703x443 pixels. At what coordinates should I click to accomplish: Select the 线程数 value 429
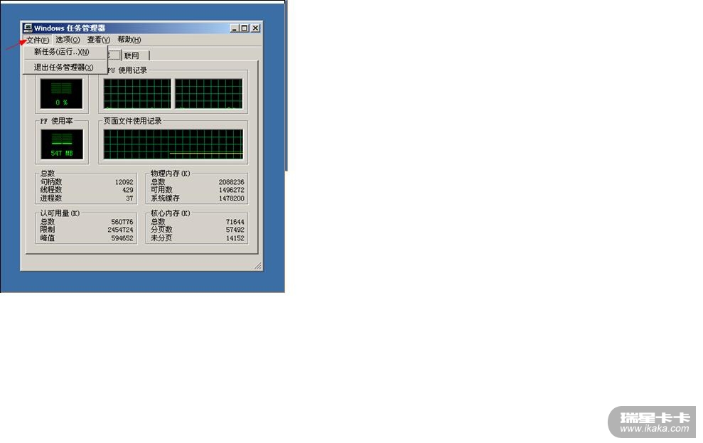pos(128,190)
